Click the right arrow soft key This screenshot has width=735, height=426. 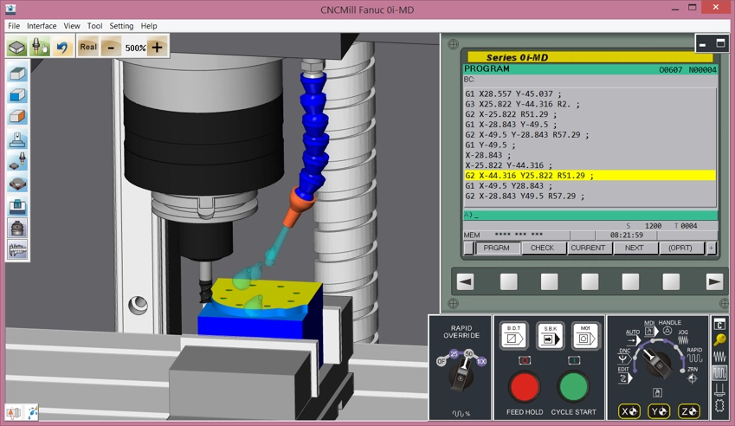[714, 282]
